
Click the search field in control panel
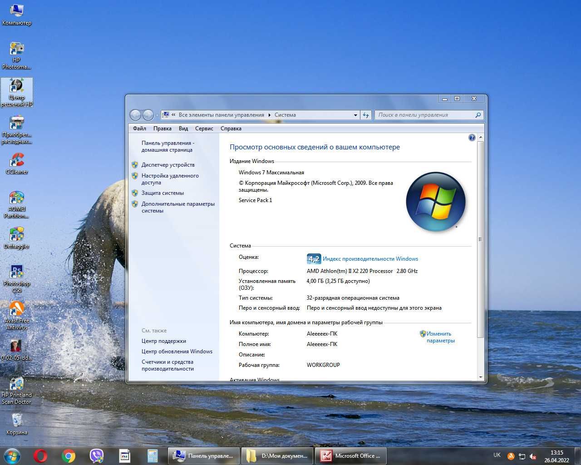(x=425, y=115)
